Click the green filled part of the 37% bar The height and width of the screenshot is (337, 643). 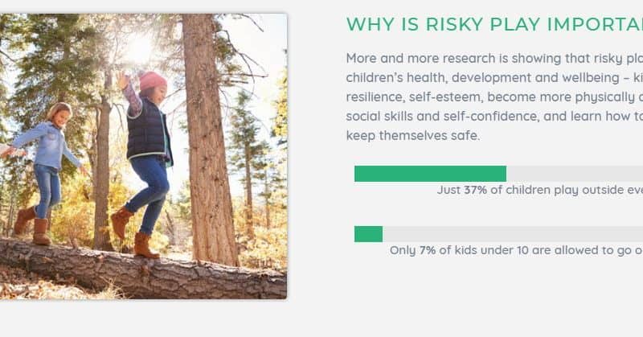[430, 174]
